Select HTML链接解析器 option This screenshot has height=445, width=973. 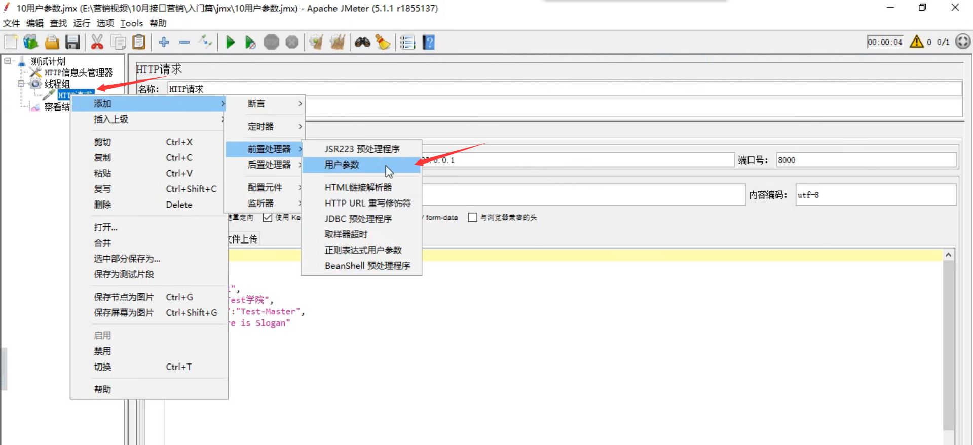(361, 187)
